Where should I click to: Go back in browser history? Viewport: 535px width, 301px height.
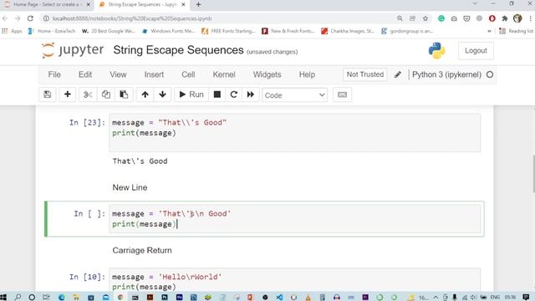click(5, 18)
